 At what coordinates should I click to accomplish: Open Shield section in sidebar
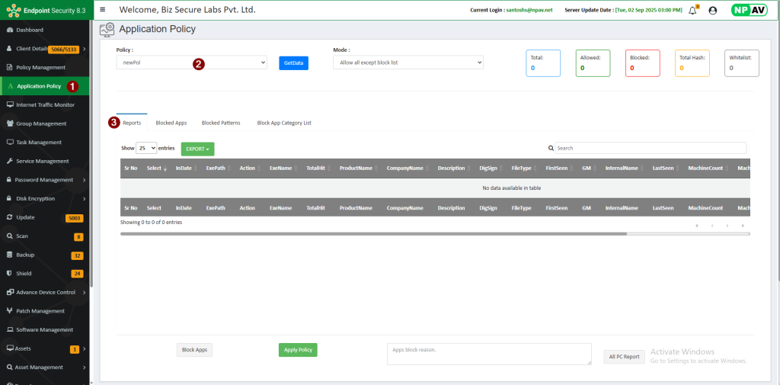24,273
